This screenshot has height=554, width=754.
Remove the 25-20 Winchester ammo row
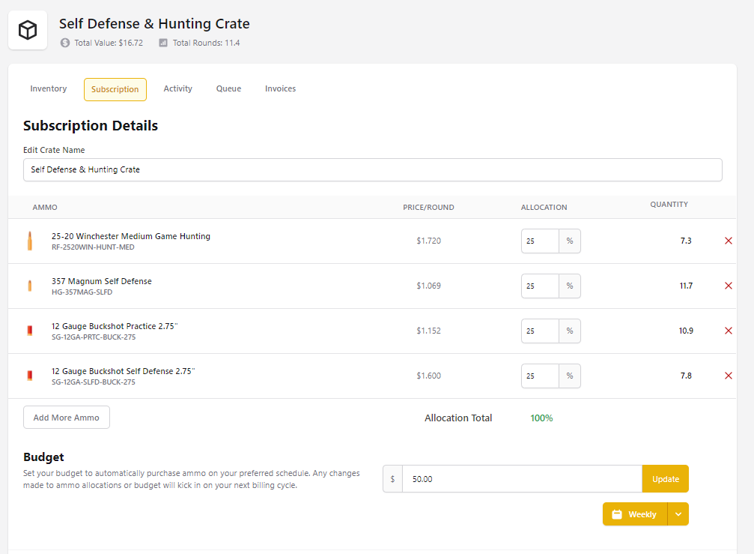pos(728,241)
